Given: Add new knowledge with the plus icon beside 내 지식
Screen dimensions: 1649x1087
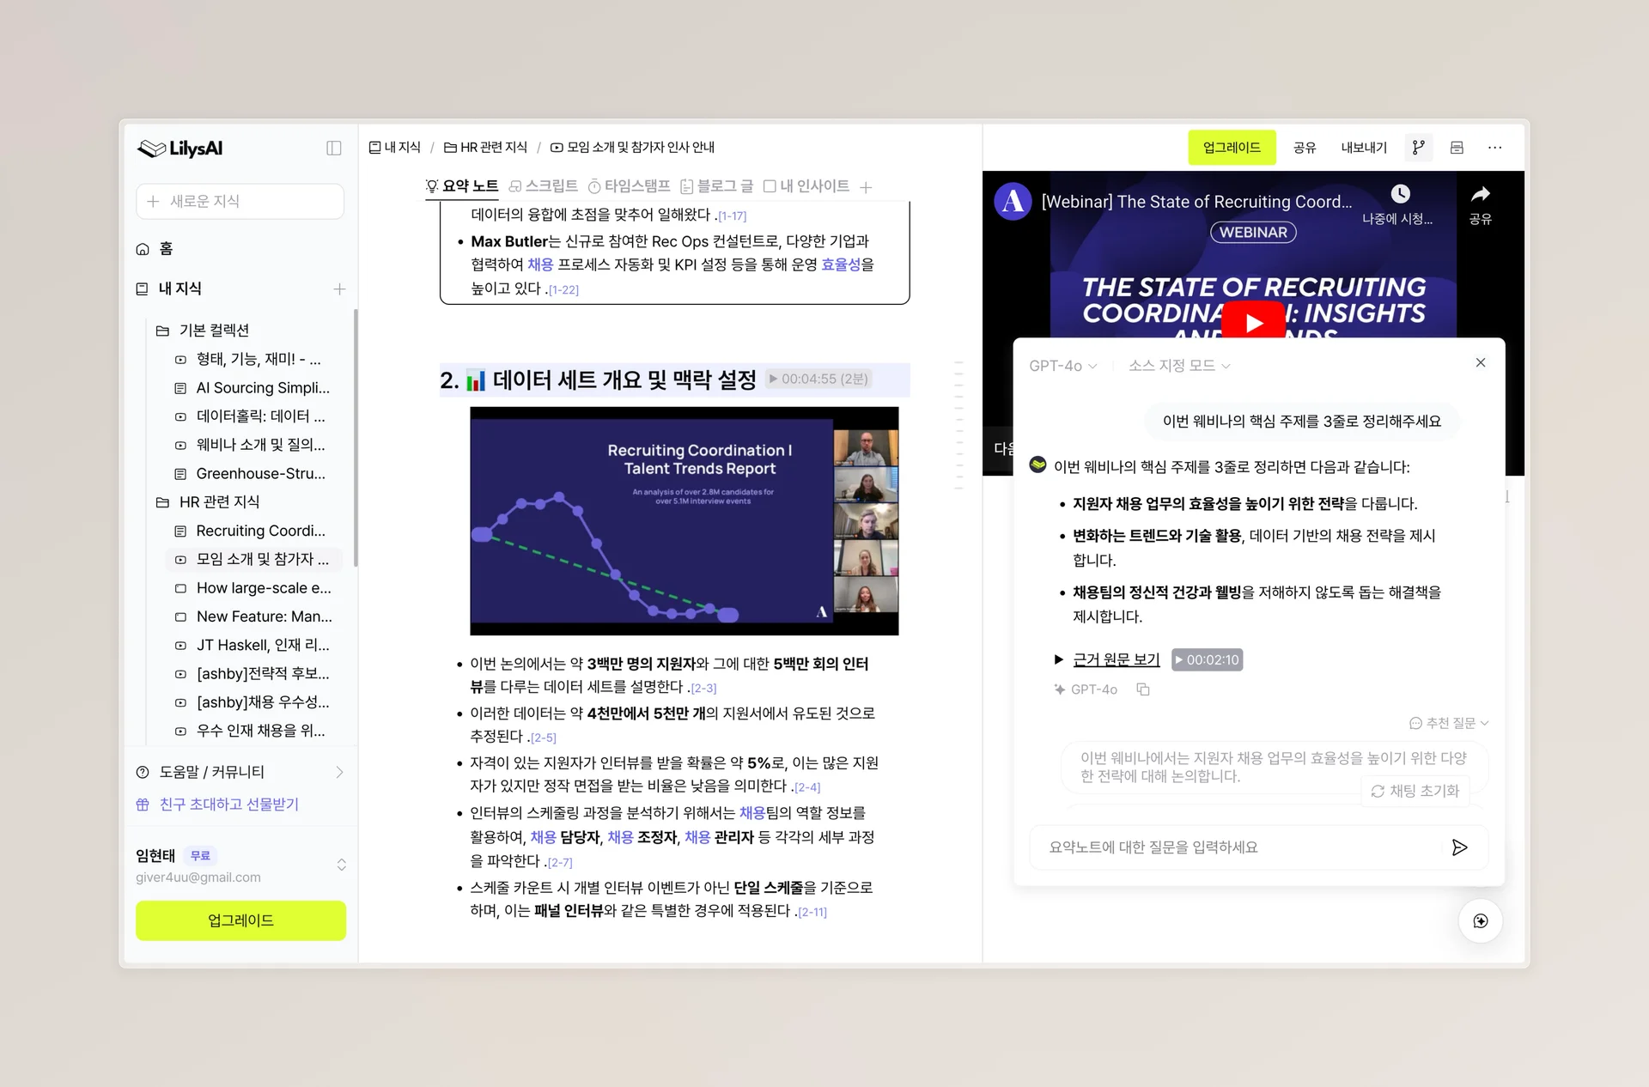Looking at the screenshot, I should coord(340,288).
